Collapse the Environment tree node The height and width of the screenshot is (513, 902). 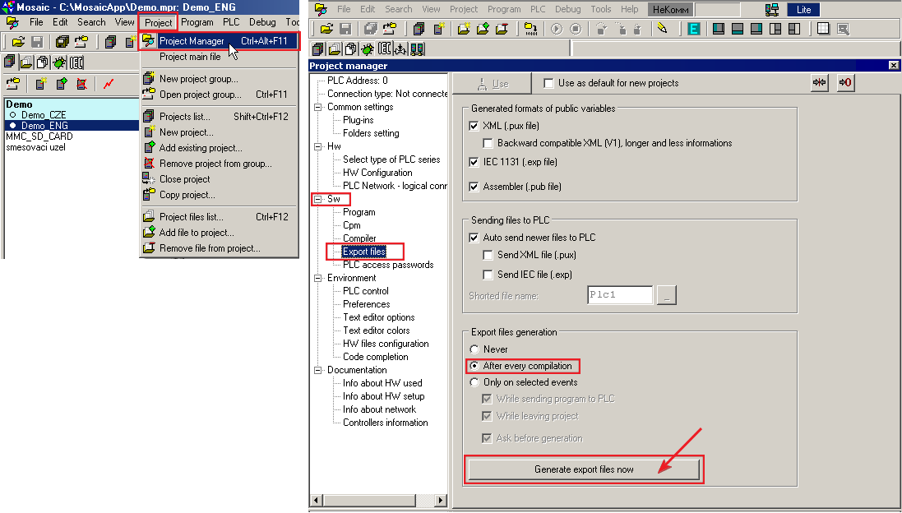click(x=318, y=278)
